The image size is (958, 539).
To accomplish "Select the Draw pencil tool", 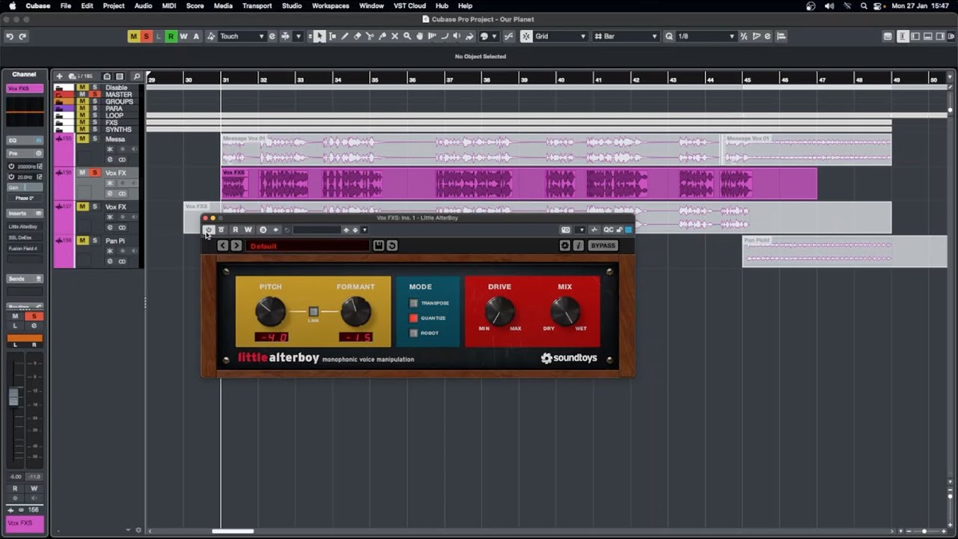I will pyautogui.click(x=345, y=36).
